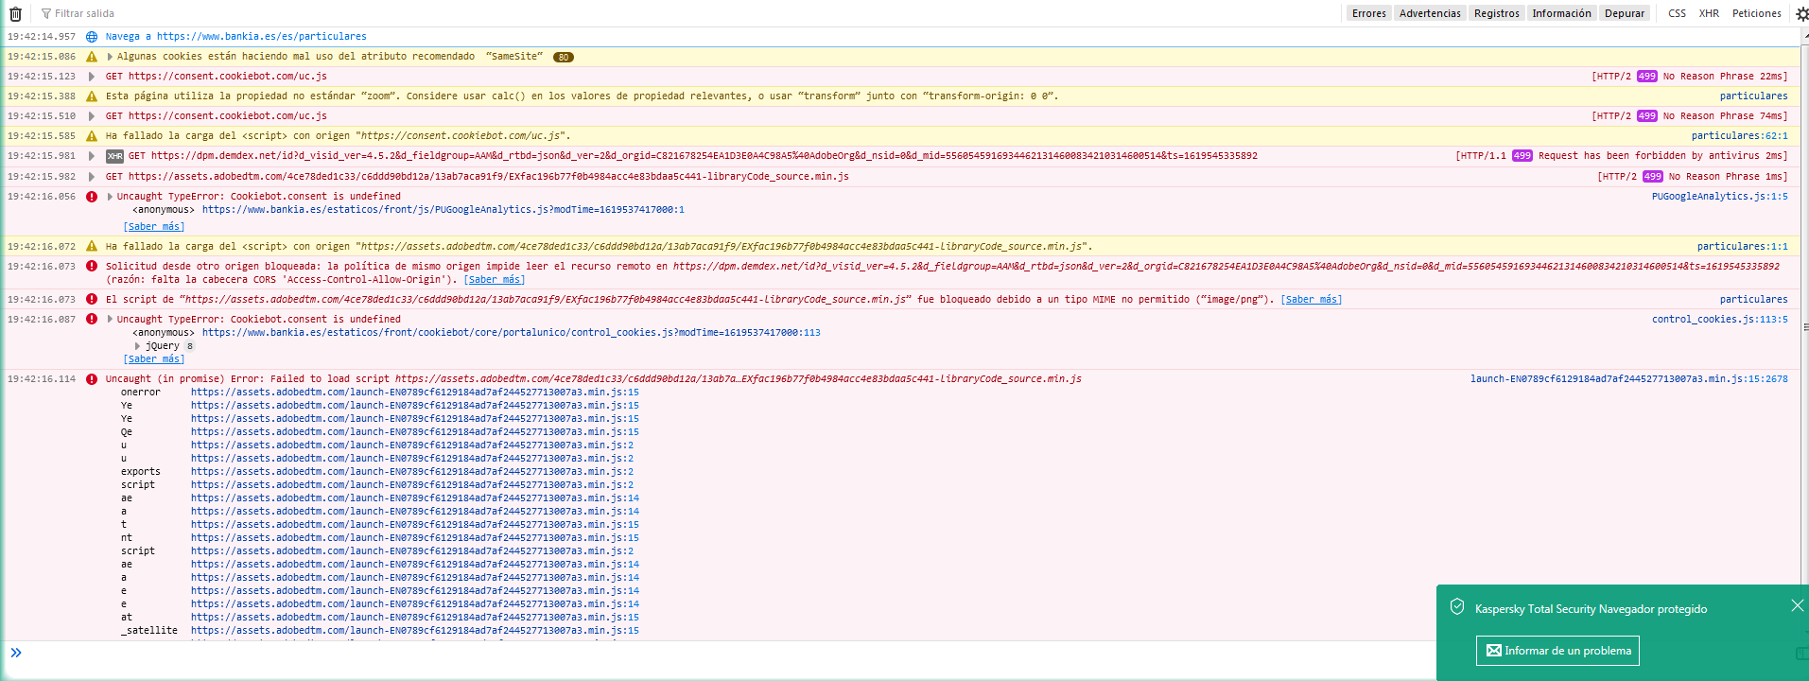Click red error icon on the CORS blocked message
Image resolution: width=1809 pixels, height=681 pixels.
(92, 267)
